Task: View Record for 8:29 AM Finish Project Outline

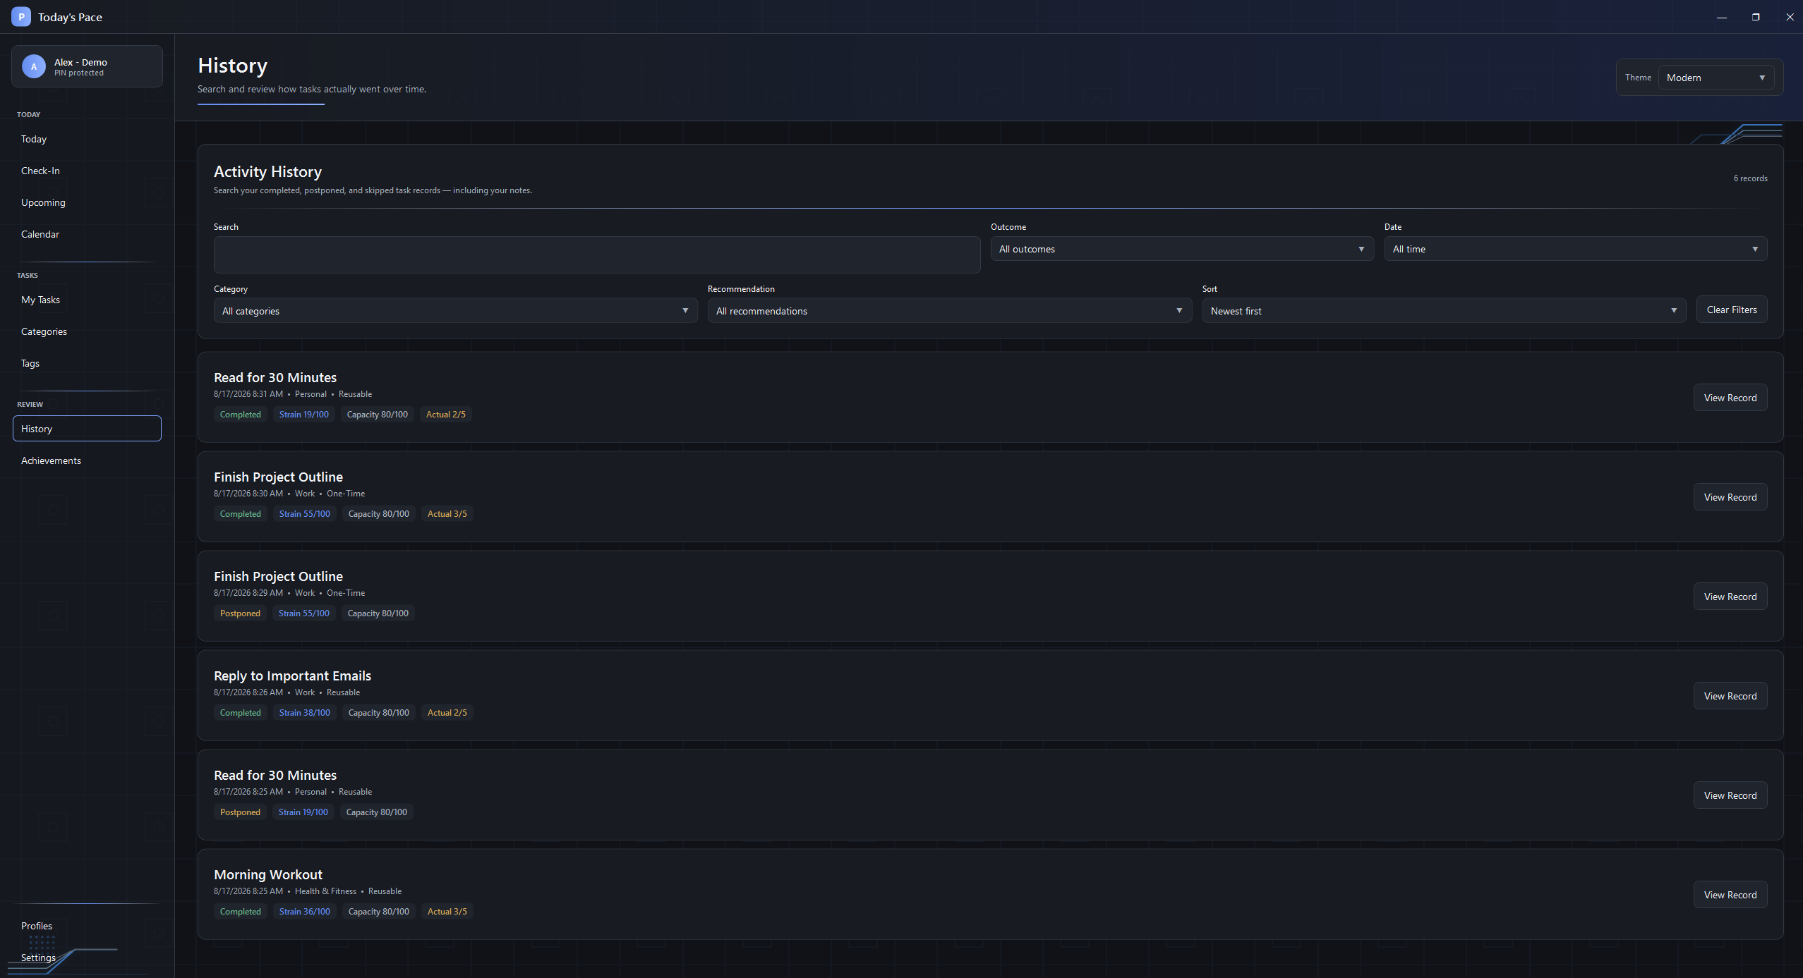Action: pyautogui.click(x=1730, y=597)
